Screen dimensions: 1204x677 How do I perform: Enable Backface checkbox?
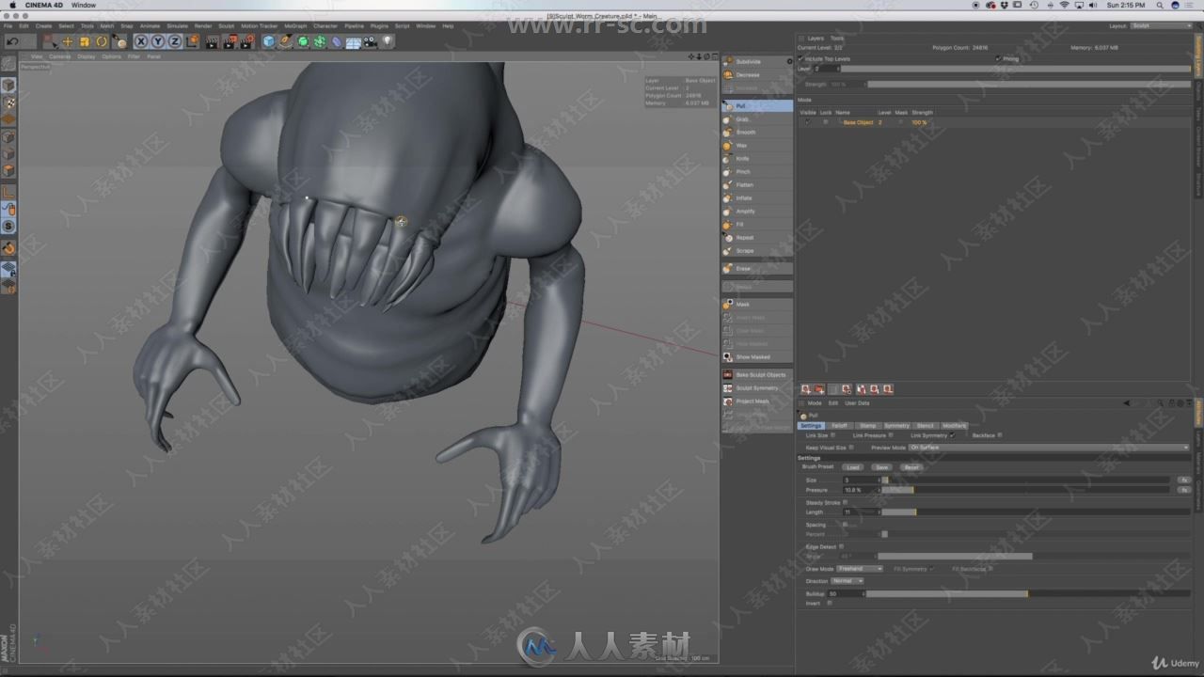[1000, 435]
